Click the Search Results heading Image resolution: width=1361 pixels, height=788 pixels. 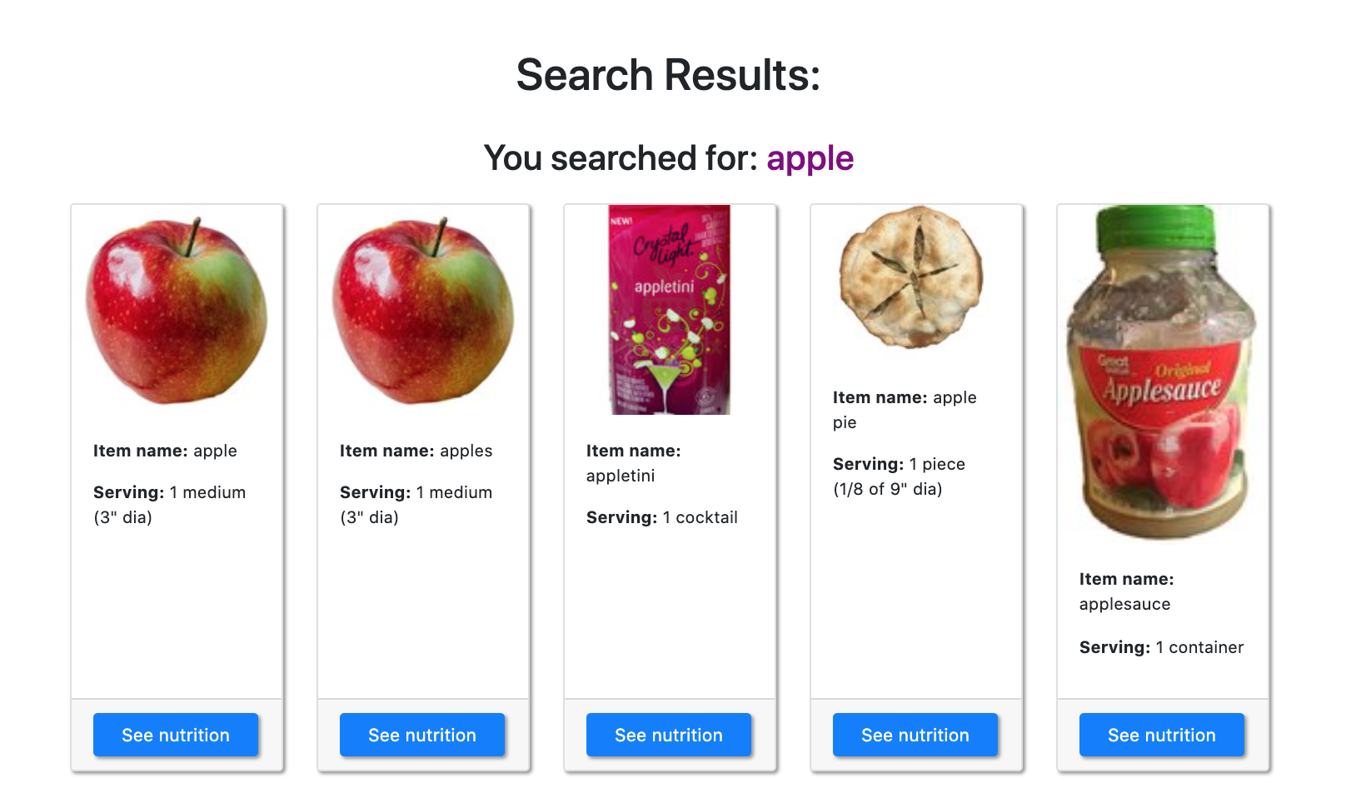click(668, 74)
